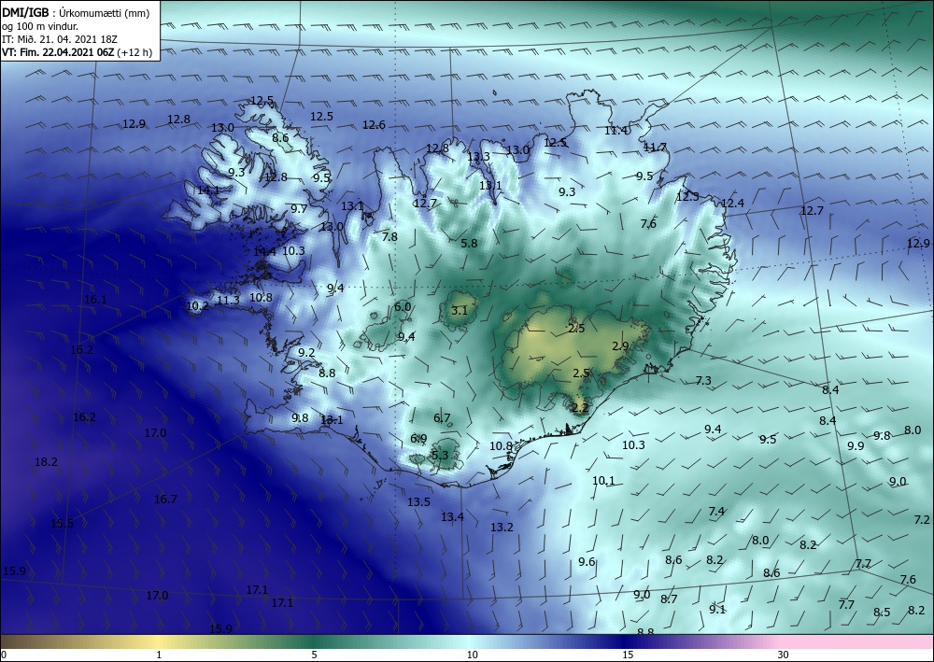Pick the 5.8 value label

point(470,243)
